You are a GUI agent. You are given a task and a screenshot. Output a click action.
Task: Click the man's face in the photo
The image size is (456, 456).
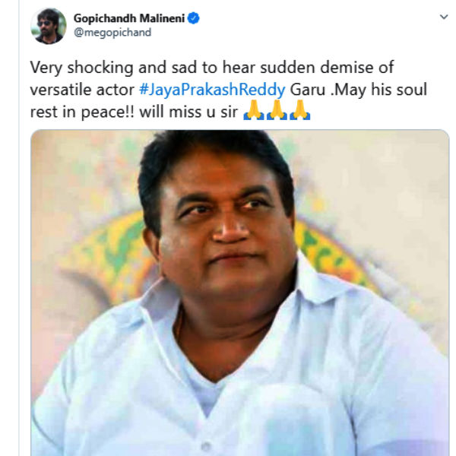pyautogui.click(x=226, y=224)
